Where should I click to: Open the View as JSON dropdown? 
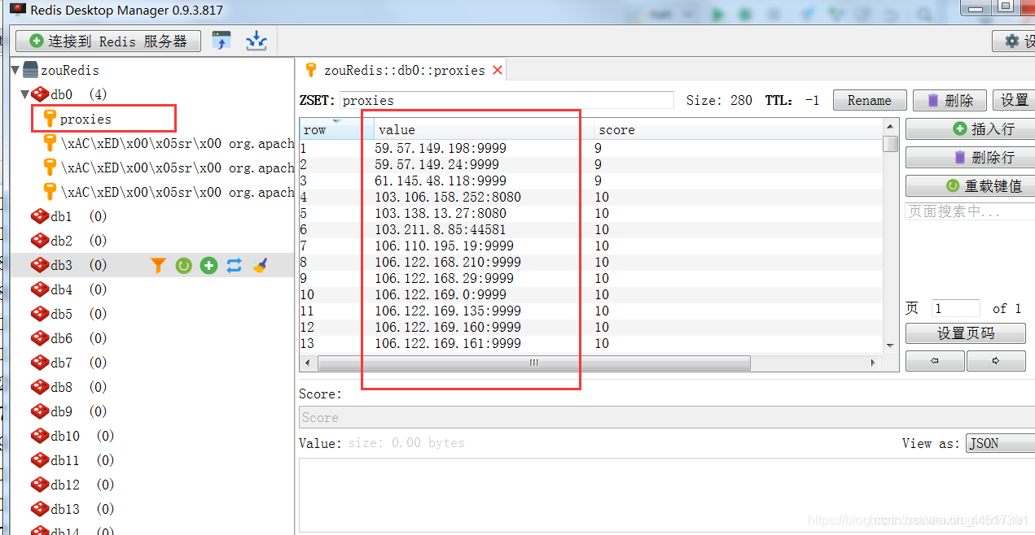click(1001, 443)
